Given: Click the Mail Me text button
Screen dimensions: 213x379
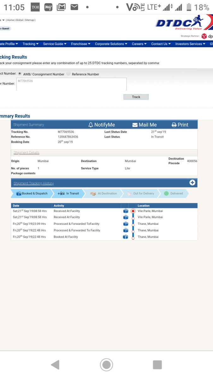Looking at the screenshot, I should [x=148, y=125].
